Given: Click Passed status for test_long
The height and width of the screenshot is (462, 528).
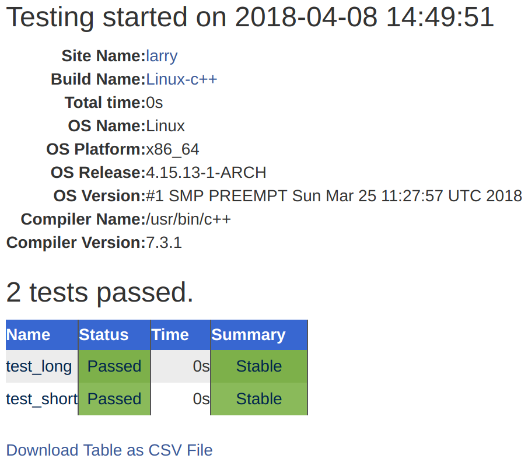Looking at the screenshot, I should pos(114,366).
